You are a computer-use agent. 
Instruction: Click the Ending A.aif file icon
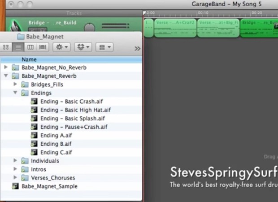[x=34, y=135]
